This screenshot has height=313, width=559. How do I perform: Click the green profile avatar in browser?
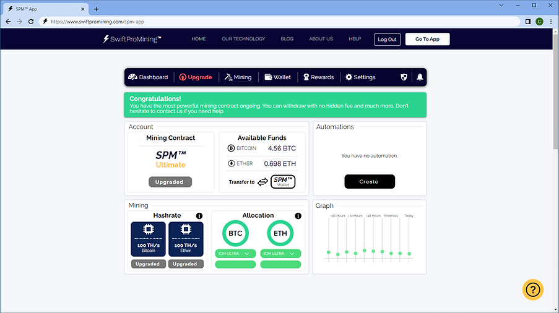coord(539,22)
